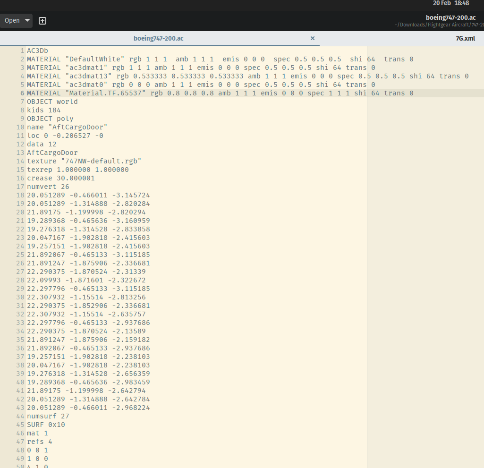Click the refs 4 line
484x468 pixels.
coord(39,442)
